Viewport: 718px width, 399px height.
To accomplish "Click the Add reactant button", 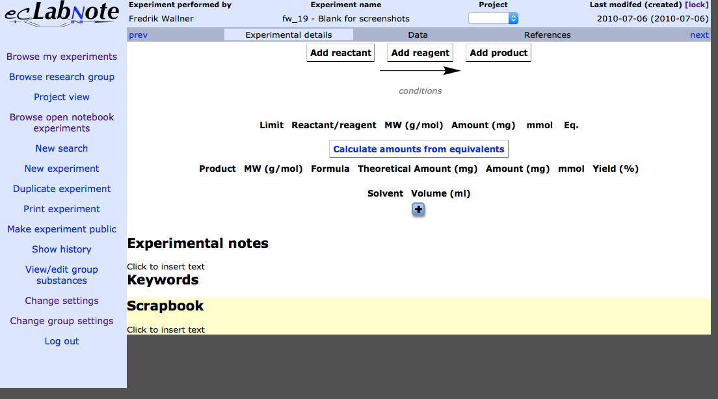I will (341, 53).
